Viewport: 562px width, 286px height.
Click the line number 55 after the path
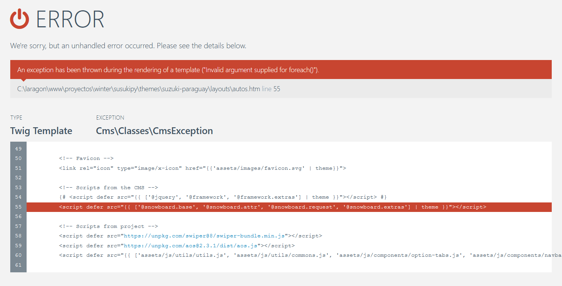coord(277,89)
